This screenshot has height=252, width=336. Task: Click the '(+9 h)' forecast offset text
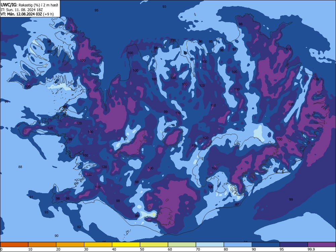pos(48,14)
